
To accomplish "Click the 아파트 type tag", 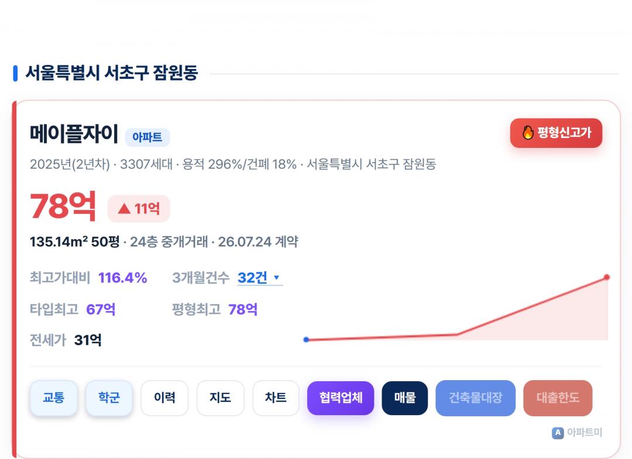I will pyautogui.click(x=147, y=137).
